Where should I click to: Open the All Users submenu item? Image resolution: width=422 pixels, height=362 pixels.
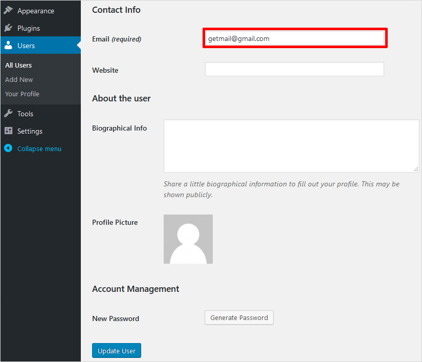point(18,65)
